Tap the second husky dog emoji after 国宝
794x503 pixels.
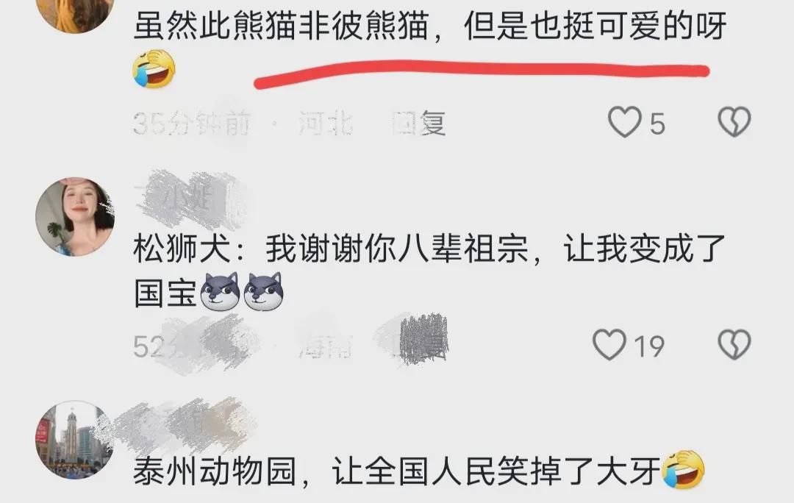(x=263, y=291)
